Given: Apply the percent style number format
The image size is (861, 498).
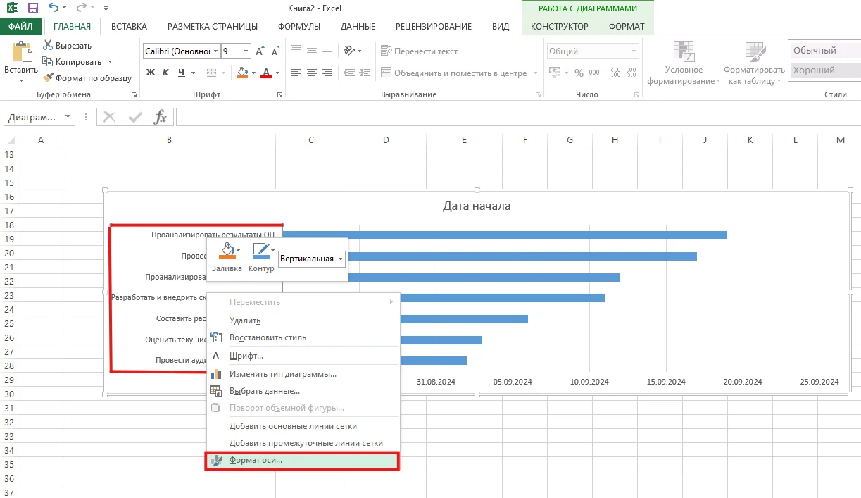Looking at the screenshot, I should point(579,73).
